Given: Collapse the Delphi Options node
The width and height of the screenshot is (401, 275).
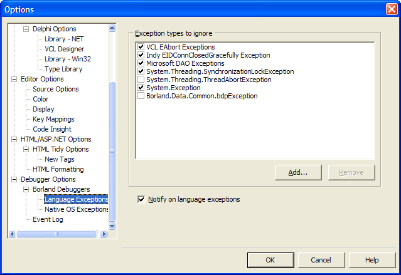Looking at the screenshot, I should pyautogui.click(x=26, y=29).
